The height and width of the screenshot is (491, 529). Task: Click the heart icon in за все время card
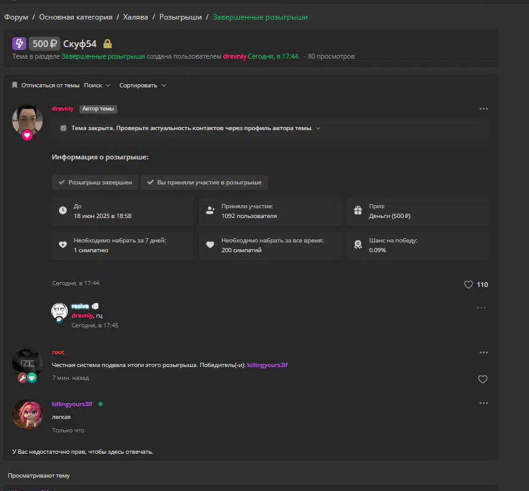click(x=210, y=245)
